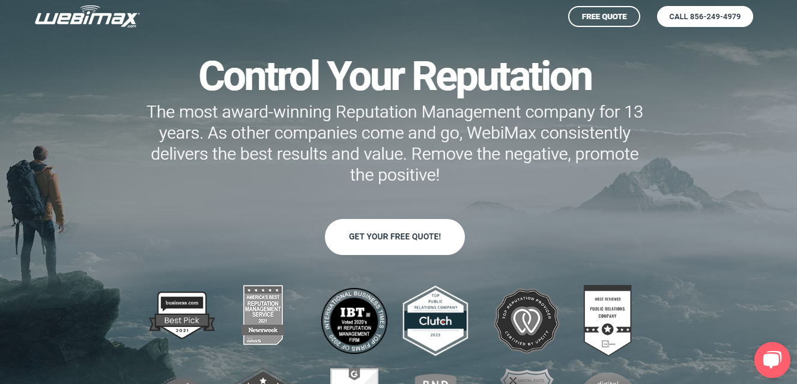Click the circular "digital" badge at the bottom
The height and width of the screenshot is (384, 797).
tap(607, 379)
